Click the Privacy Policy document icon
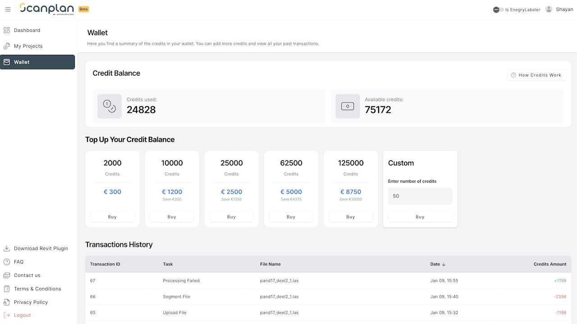 [x=7, y=302]
